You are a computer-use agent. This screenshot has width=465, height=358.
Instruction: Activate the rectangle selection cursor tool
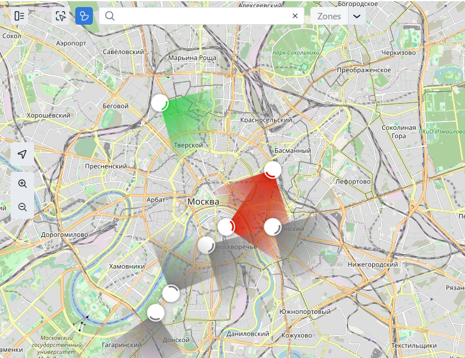(x=60, y=16)
